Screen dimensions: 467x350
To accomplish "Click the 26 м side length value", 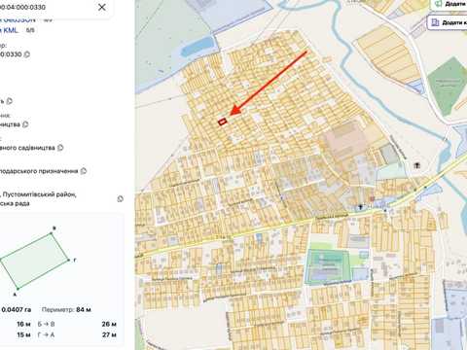I will pyautogui.click(x=109, y=324).
